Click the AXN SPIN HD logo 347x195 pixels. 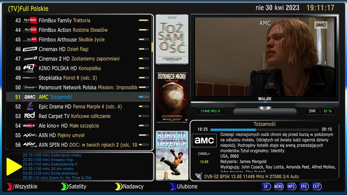click(30, 145)
